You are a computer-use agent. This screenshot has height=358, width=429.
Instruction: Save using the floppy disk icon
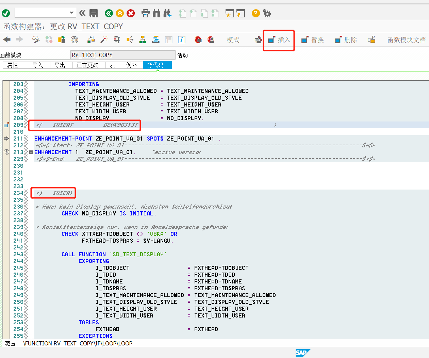[x=94, y=13]
